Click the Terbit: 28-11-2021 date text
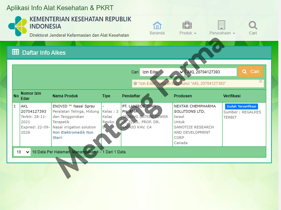 point(34,119)
